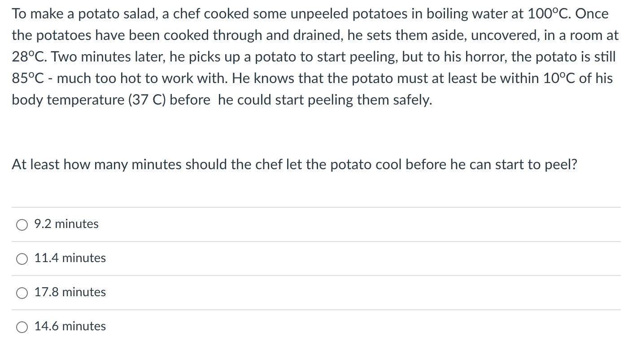
Task: Click the answer label text 17.8 minutes
Action: (70, 292)
